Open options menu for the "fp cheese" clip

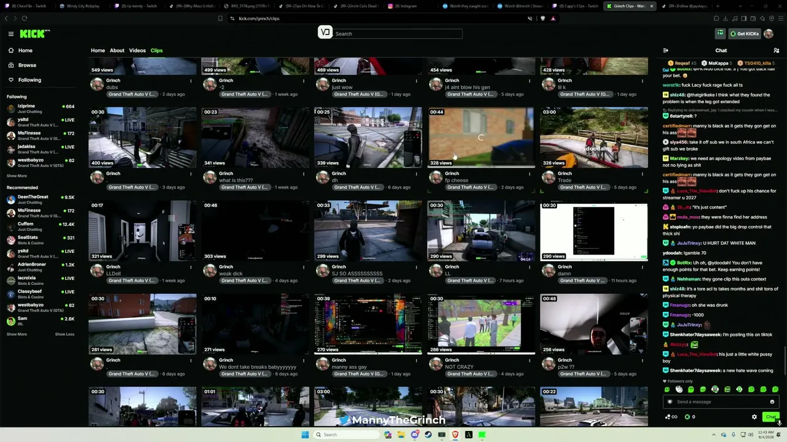point(529,174)
